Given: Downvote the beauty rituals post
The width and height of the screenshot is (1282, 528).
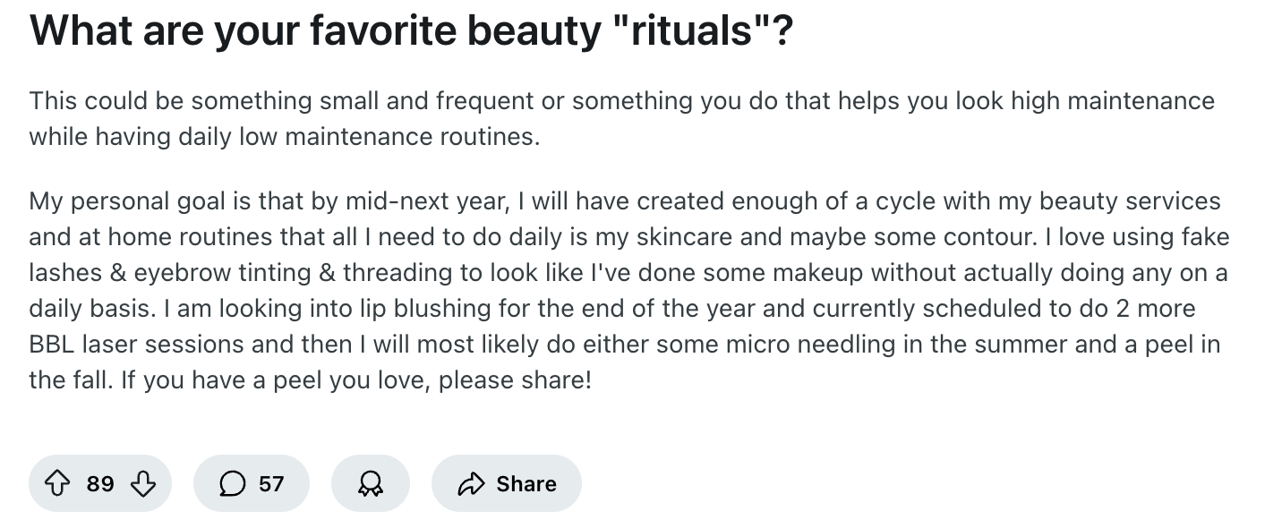Looking at the screenshot, I should coord(141,483).
